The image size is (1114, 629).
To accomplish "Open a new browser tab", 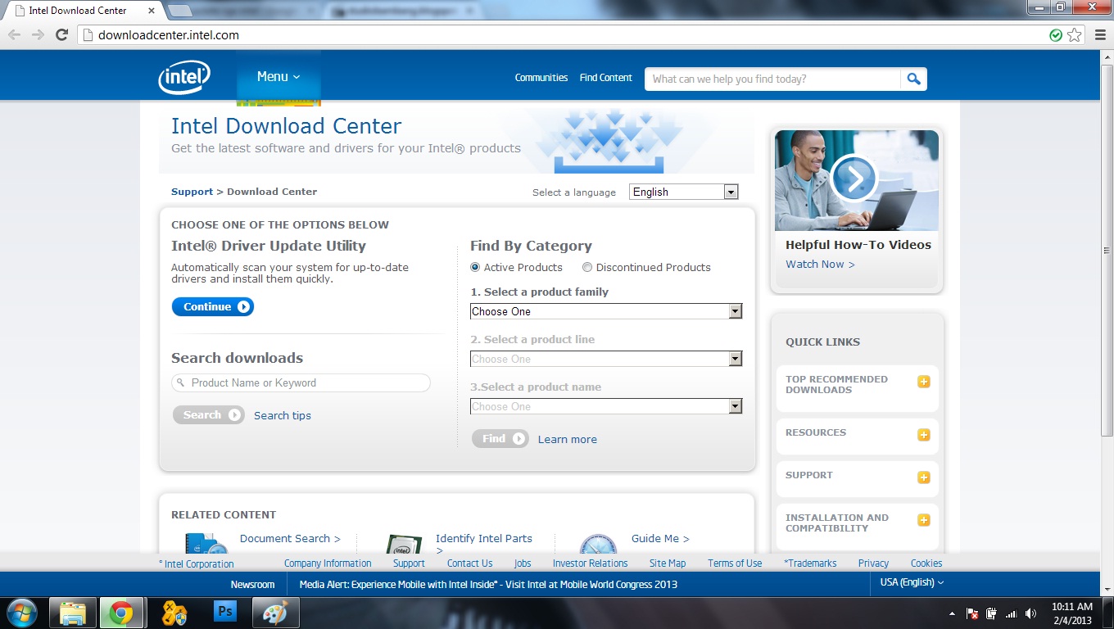I will pyautogui.click(x=179, y=11).
